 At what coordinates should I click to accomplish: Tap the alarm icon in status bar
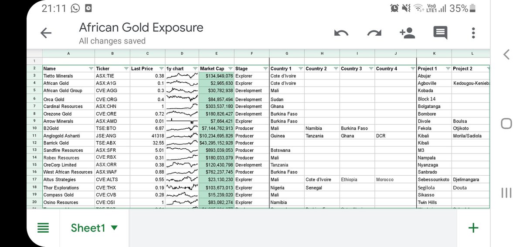click(x=394, y=8)
